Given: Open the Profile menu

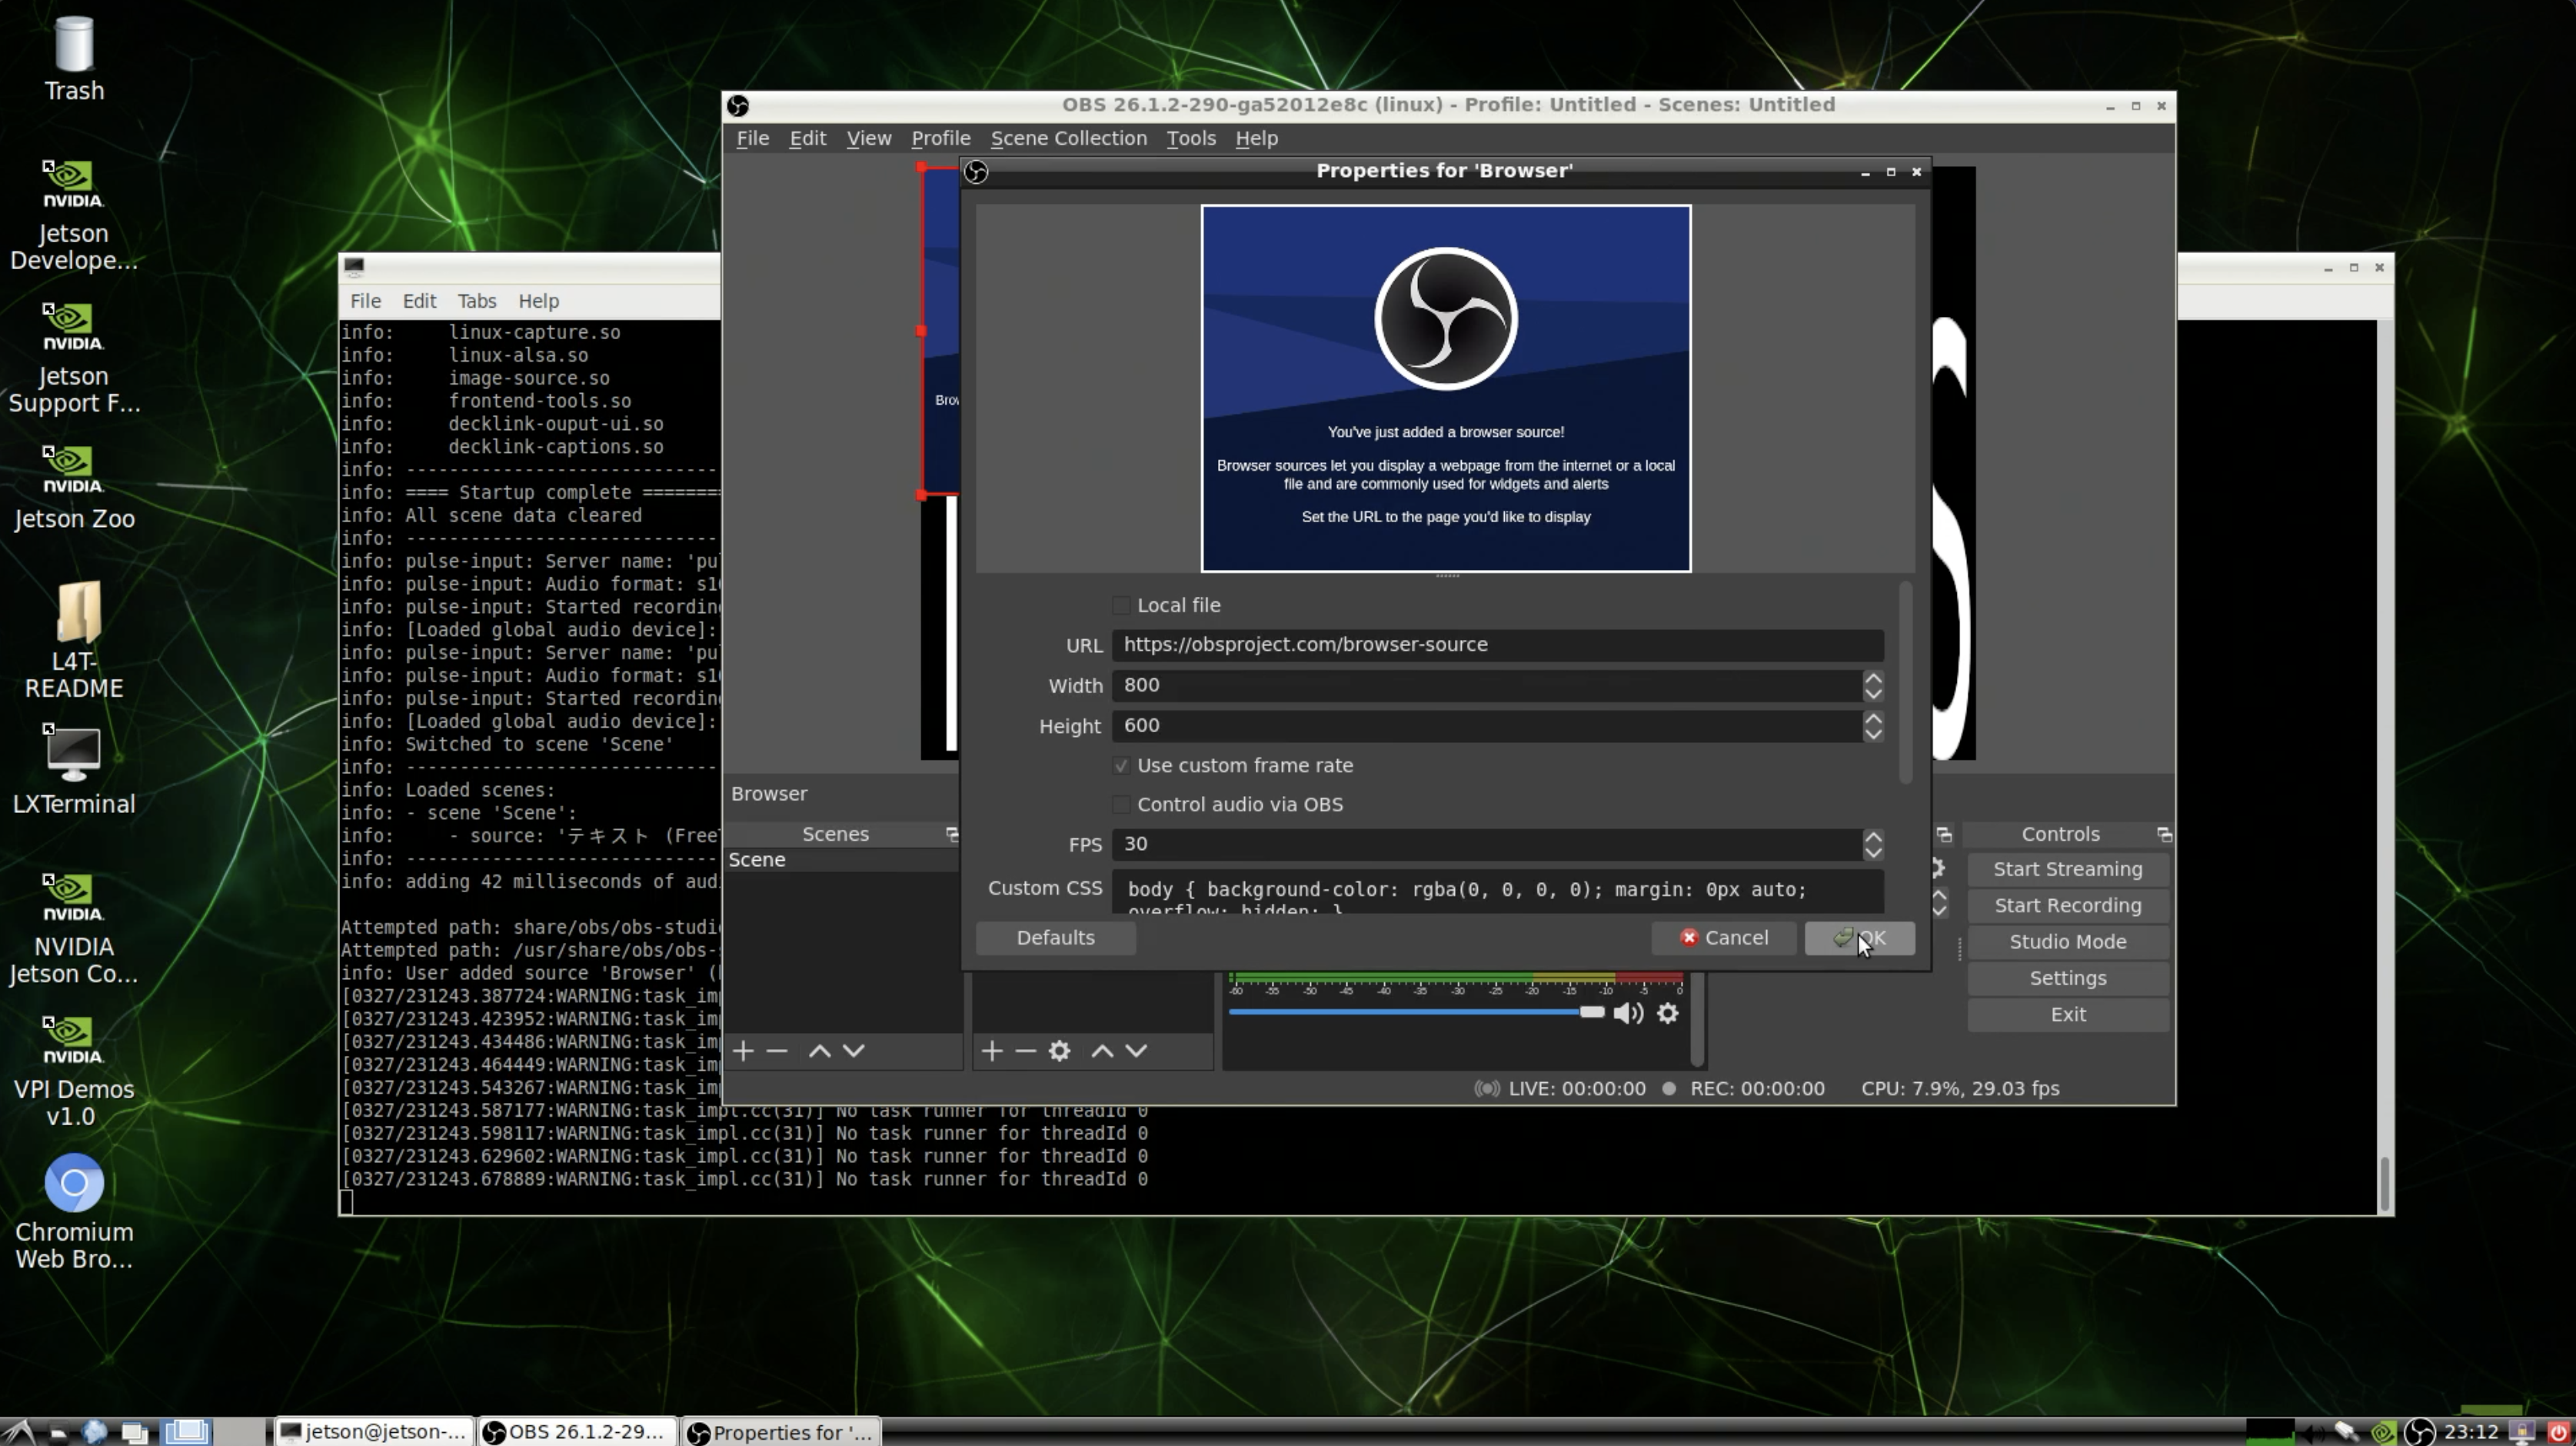Looking at the screenshot, I should point(940,138).
